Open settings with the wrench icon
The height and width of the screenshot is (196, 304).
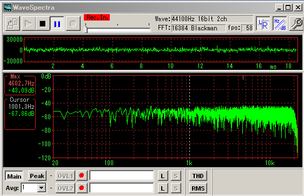[296, 24]
